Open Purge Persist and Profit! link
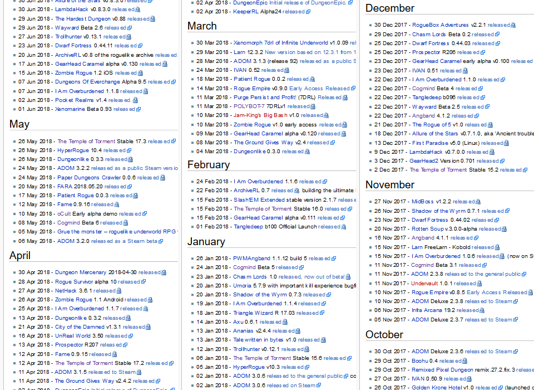 click(265, 97)
